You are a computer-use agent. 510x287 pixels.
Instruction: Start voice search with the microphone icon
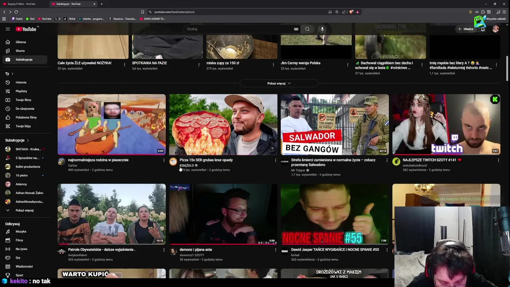click(322, 29)
